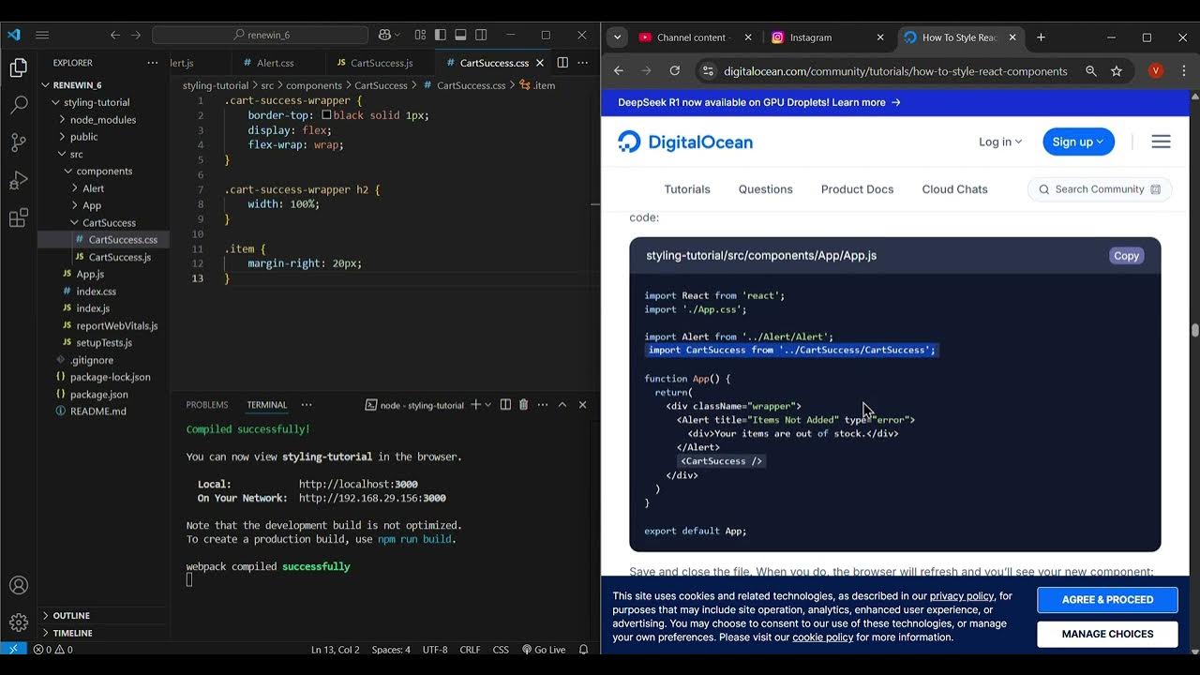This screenshot has height=675, width=1200.
Task: Split the editor to the right
Action: pos(562,63)
